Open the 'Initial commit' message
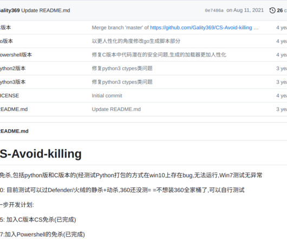This screenshot has height=240, width=287. pos(107,96)
